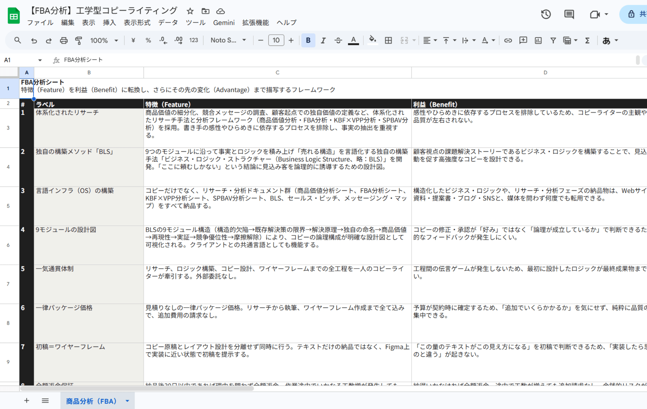Insert a link into the cell
The height and width of the screenshot is (409, 647).
tap(508, 40)
